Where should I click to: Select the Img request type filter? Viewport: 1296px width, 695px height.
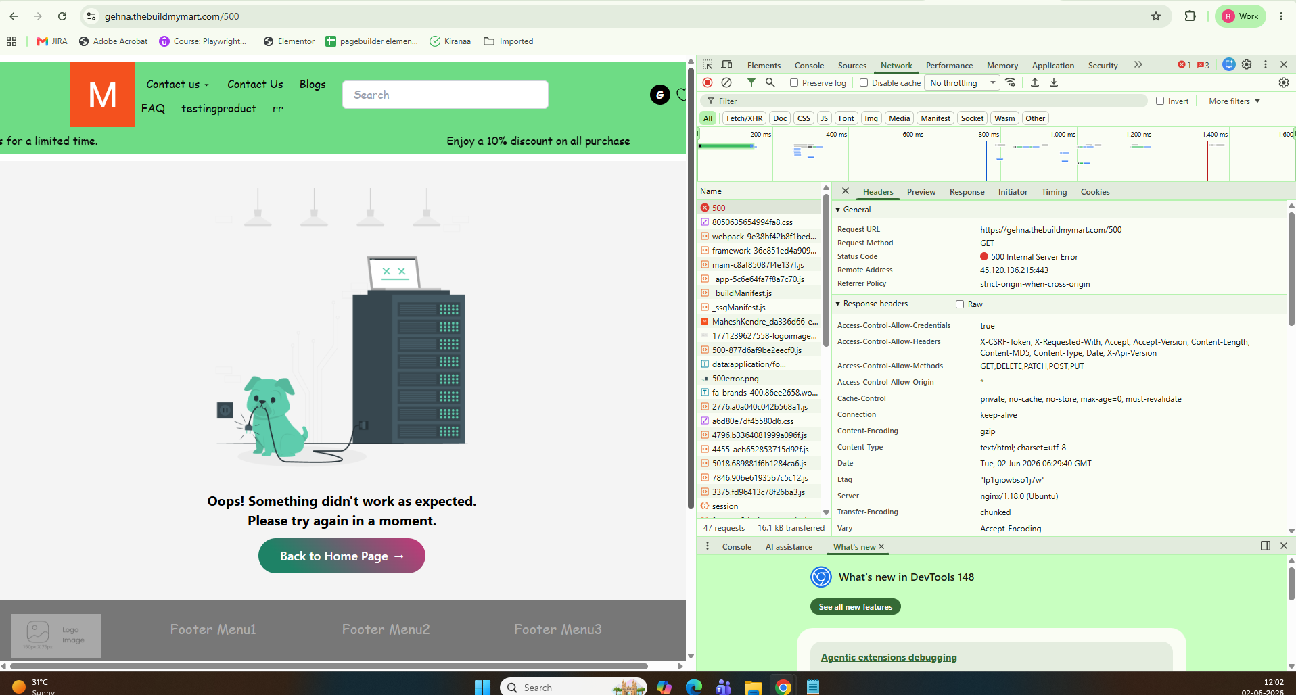coord(871,118)
